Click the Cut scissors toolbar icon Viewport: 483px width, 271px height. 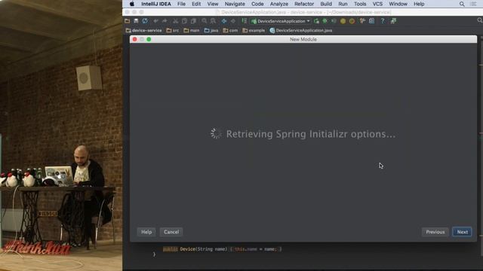click(x=175, y=21)
